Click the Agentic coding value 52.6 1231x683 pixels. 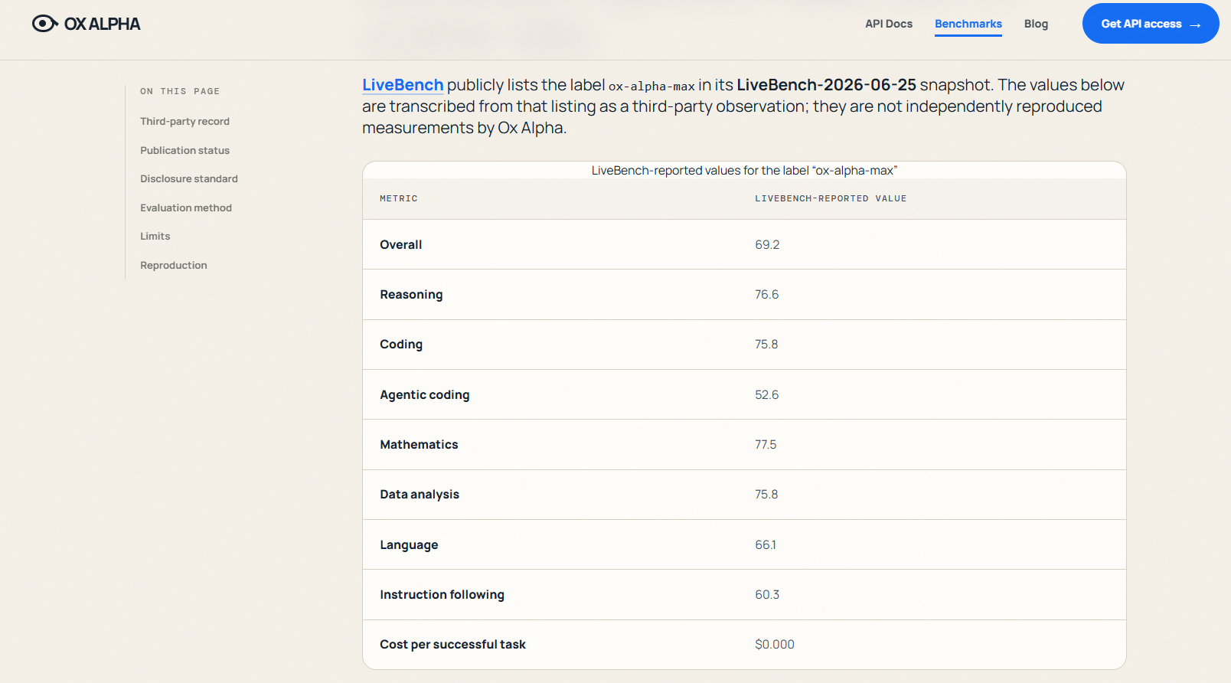pyautogui.click(x=766, y=394)
